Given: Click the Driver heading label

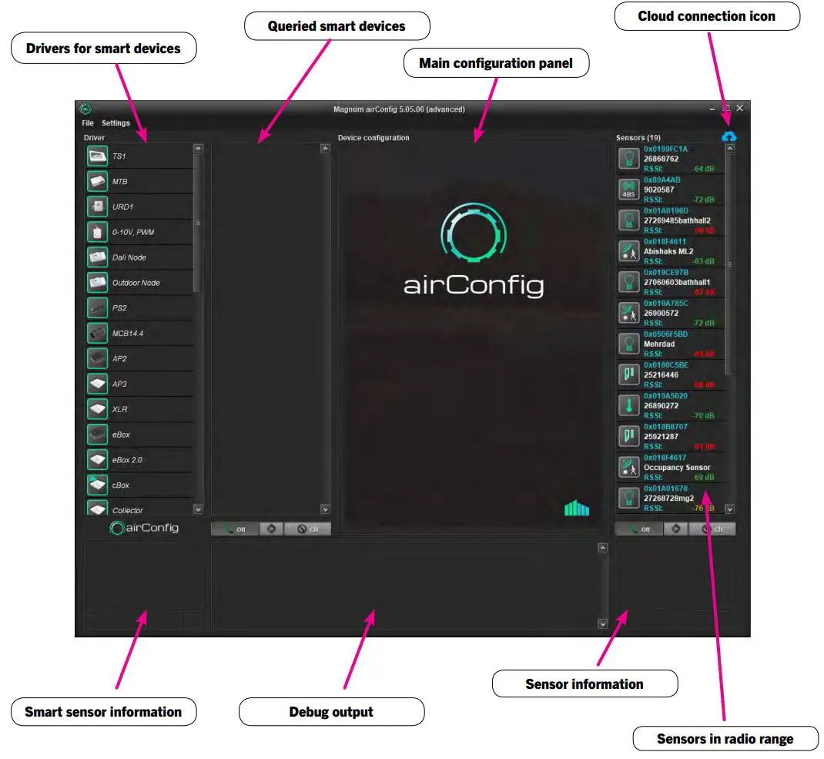Looking at the screenshot, I should [x=94, y=138].
